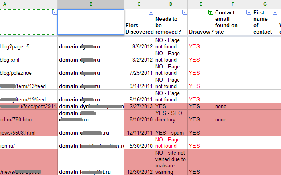Click the 'Contact email found on site' header
Image resolution: width=281 pixels, height=175 pixels.
[x=232, y=22]
